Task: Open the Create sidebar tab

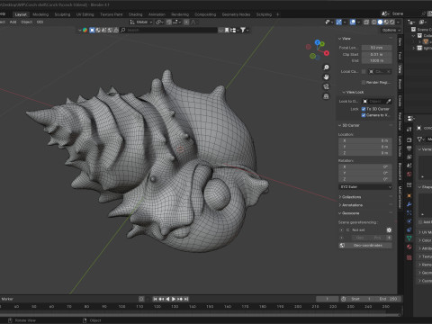Action: pyautogui.click(x=400, y=101)
